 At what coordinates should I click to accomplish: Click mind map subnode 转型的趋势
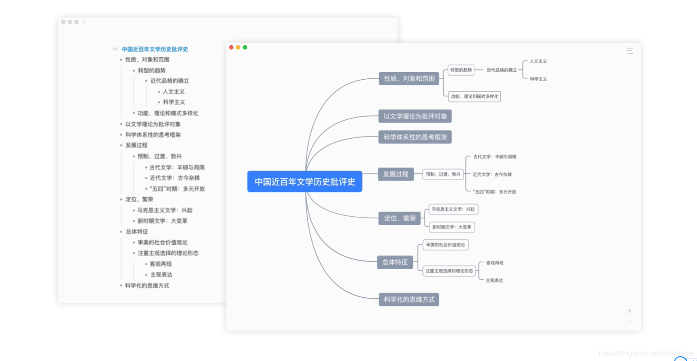(x=461, y=70)
